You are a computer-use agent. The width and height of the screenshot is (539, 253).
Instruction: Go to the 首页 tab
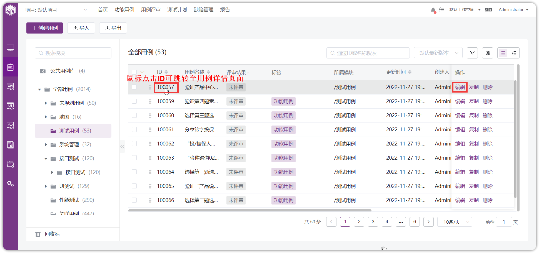click(x=103, y=10)
